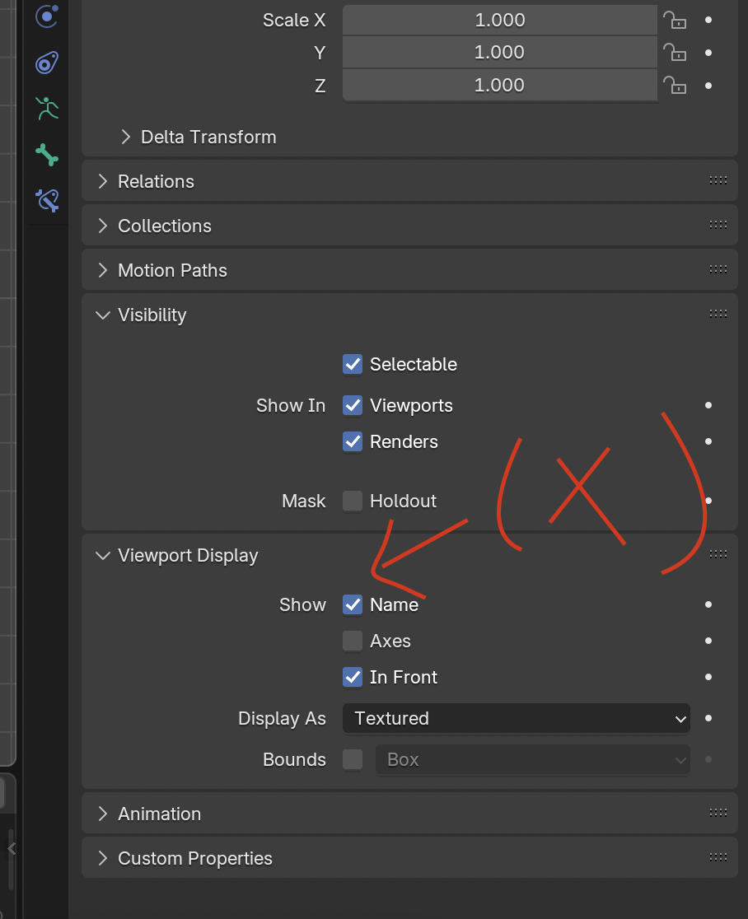Turn off the In Front checkbox
Screen dimensions: 748x919
(x=353, y=677)
